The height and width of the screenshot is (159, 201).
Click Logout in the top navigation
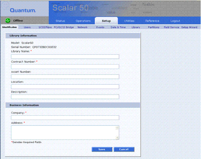coord(175,21)
